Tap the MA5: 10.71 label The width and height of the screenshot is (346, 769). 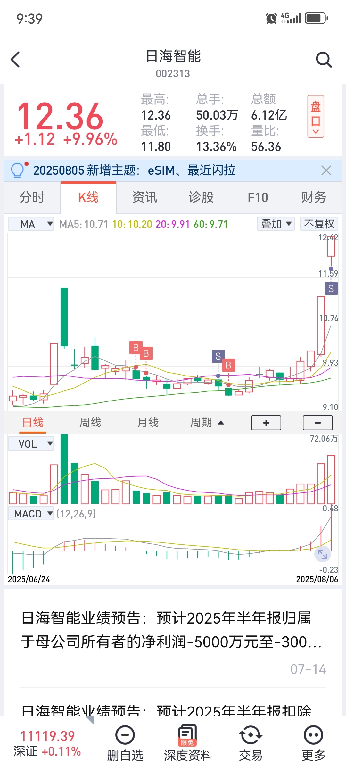84,224
